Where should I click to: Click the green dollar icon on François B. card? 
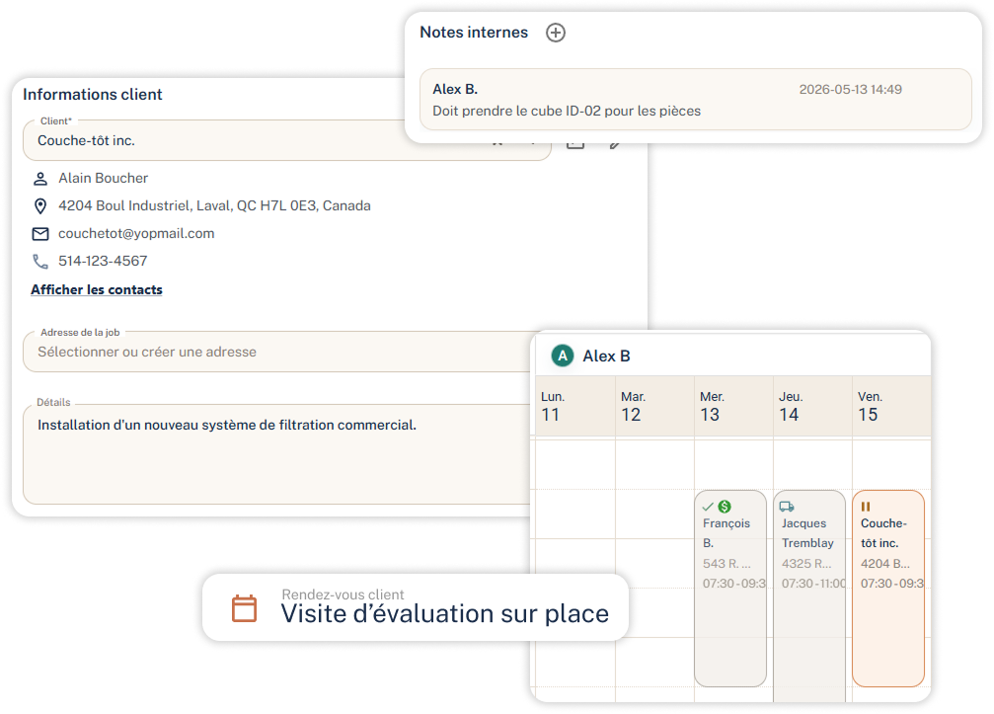click(725, 507)
